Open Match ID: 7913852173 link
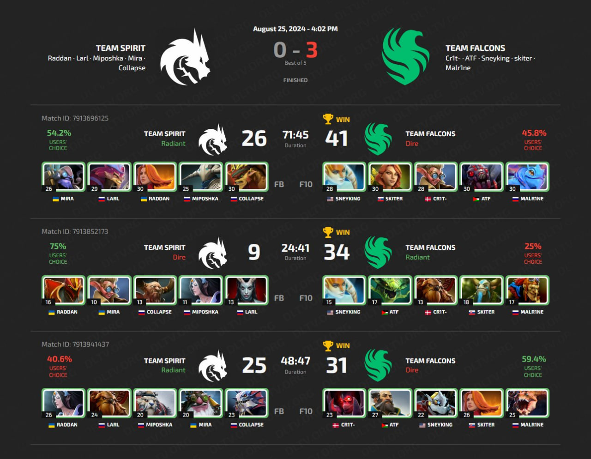This screenshot has width=591, height=459. click(75, 231)
